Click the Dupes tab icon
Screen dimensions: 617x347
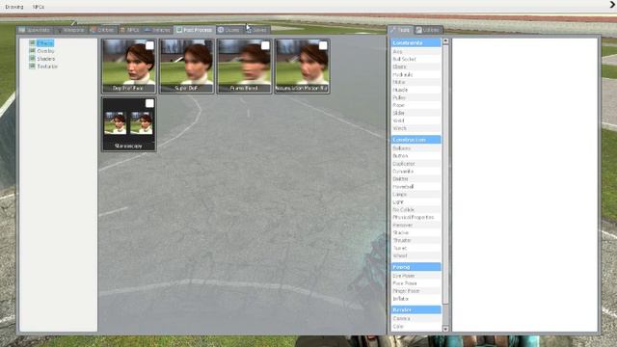point(221,30)
